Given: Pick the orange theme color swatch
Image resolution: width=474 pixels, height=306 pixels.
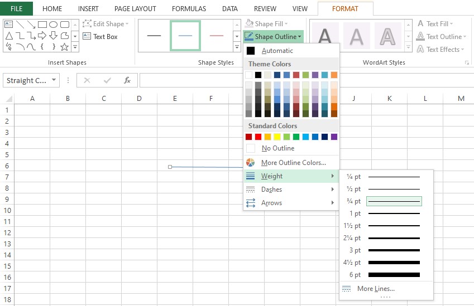Looking at the screenshot, I should pyautogui.click(x=334, y=75).
